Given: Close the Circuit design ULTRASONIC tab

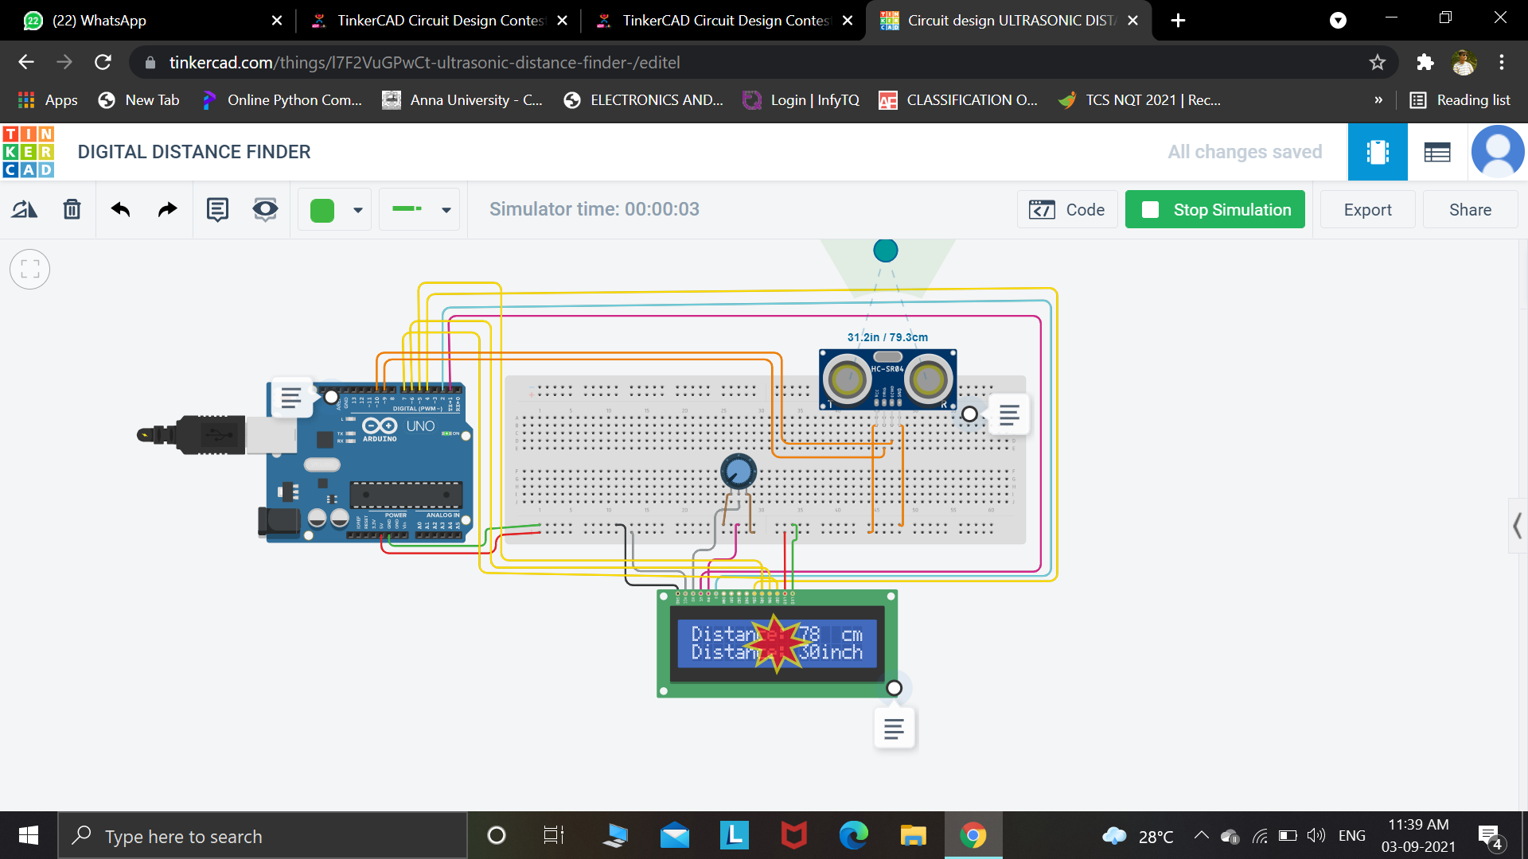Looking at the screenshot, I should [1132, 21].
